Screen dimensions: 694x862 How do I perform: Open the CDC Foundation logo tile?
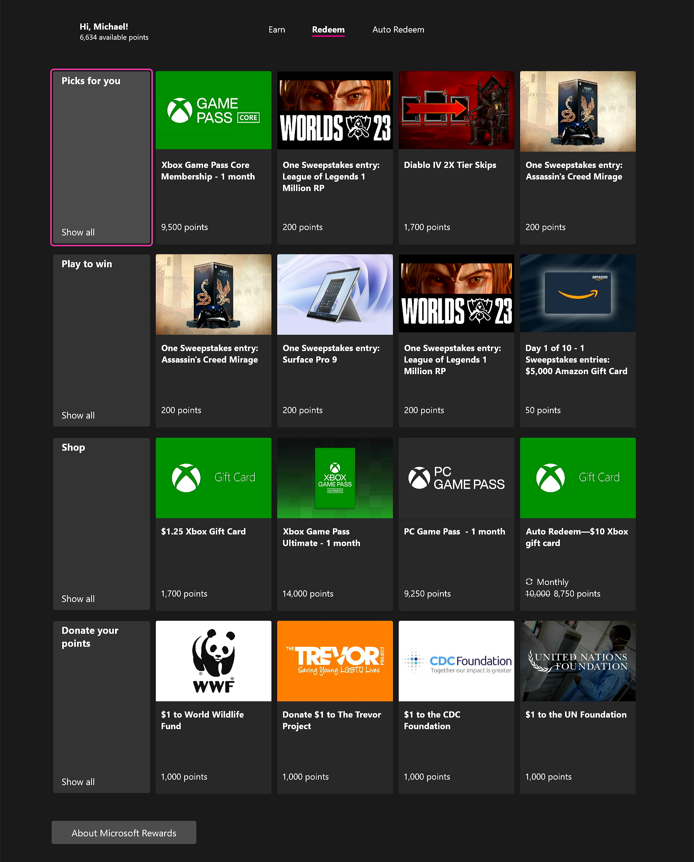[x=456, y=660]
